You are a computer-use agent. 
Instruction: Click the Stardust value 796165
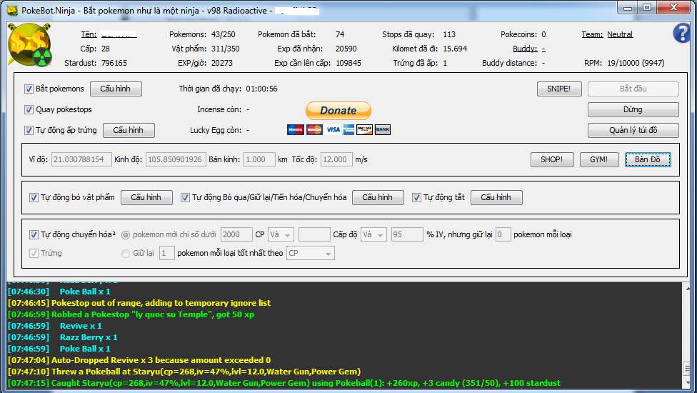click(114, 63)
